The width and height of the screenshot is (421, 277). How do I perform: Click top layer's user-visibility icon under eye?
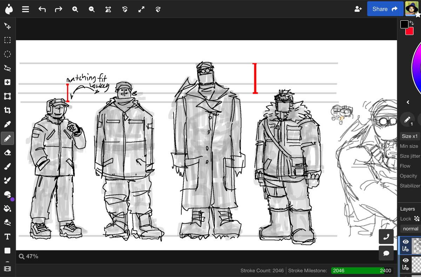(x=406, y=249)
